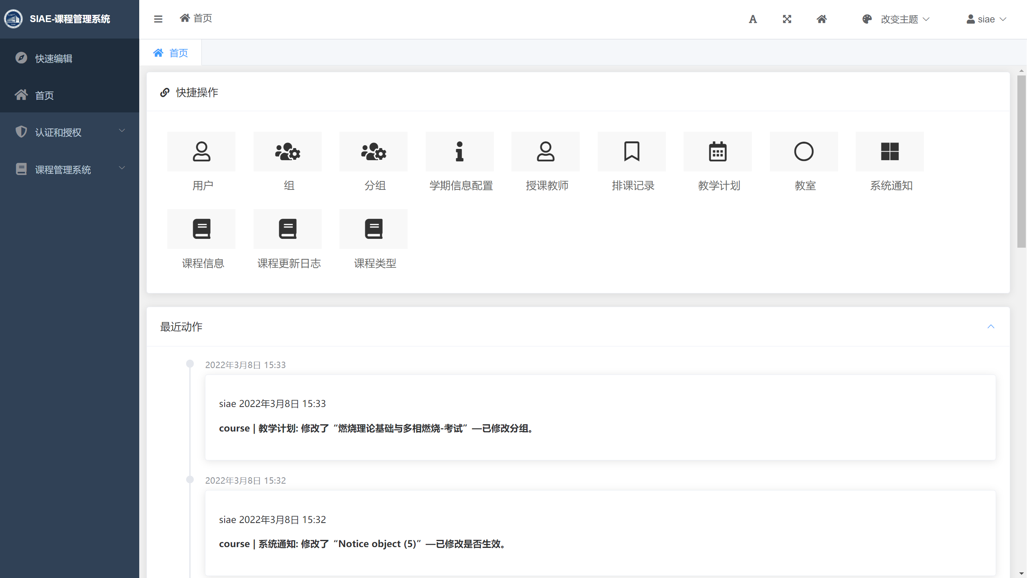Click the scrollbar down arrow
Image resolution: width=1027 pixels, height=578 pixels.
[1021, 574]
